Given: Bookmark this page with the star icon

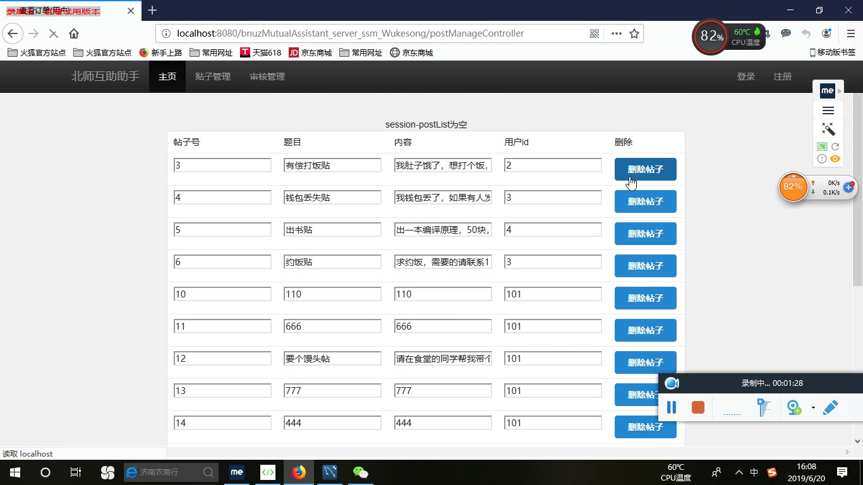Looking at the screenshot, I should tap(634, 33).
